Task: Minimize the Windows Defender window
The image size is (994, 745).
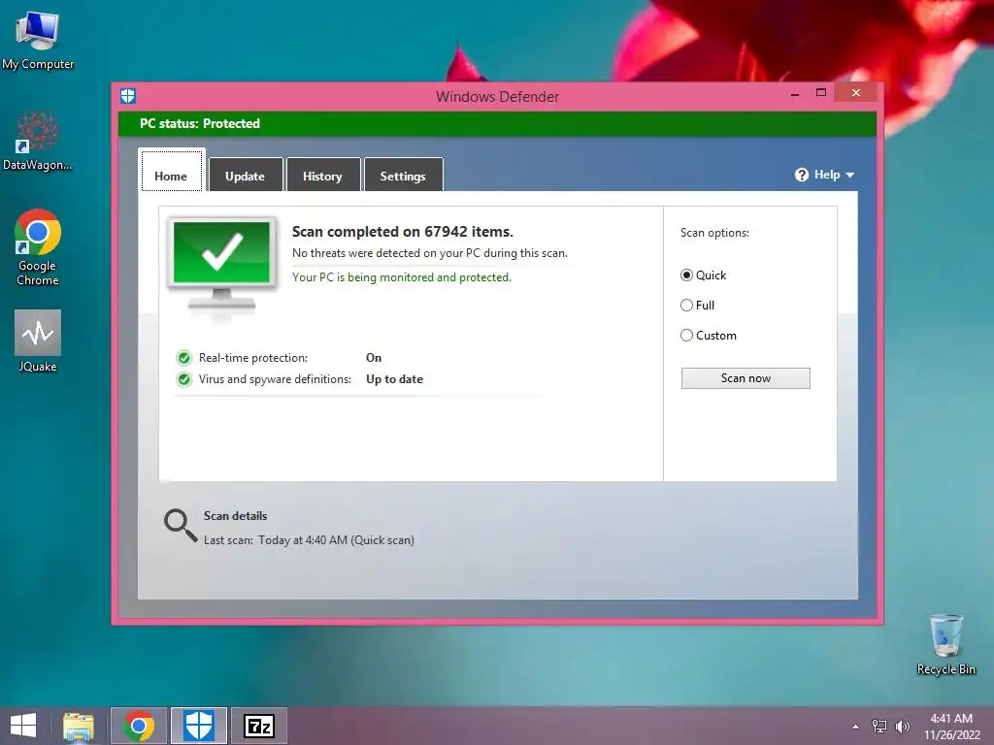Action: (795, 93)
